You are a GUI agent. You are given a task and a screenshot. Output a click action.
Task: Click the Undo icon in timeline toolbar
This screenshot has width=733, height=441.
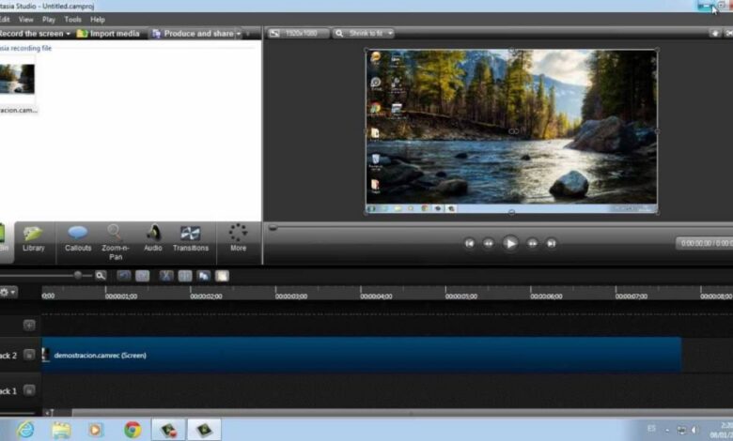(x=124, y=276)
